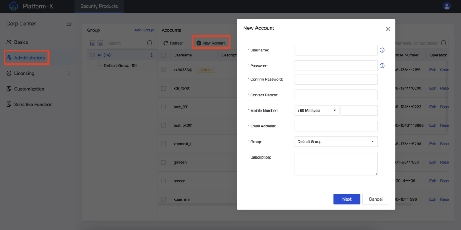Show password info tooltip icon

[382, 66]
